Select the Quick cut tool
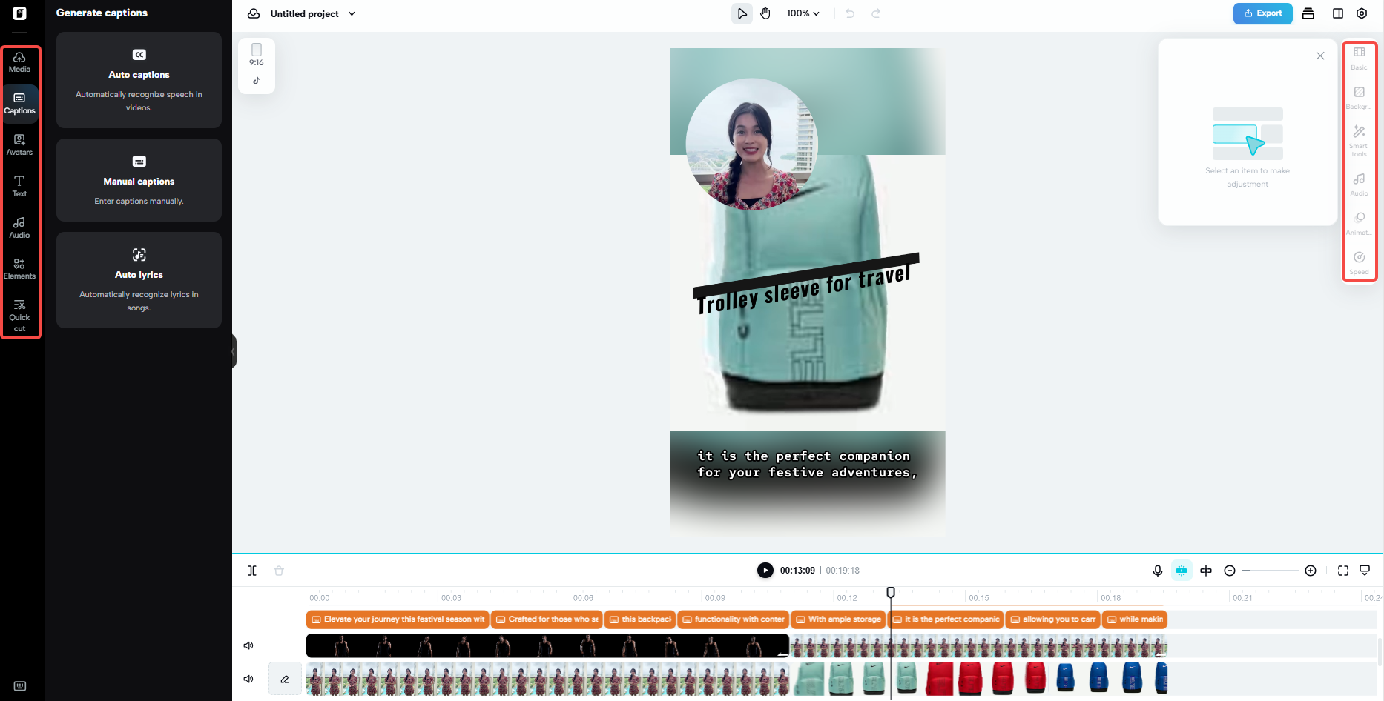 (19, 314)
